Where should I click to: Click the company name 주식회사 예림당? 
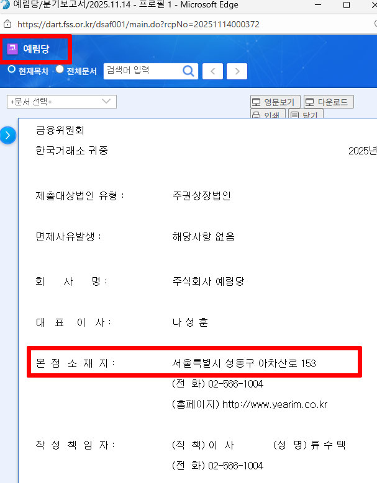coord(208,281)
